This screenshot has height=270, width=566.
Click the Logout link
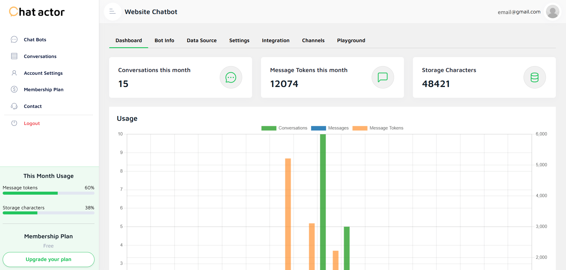coord(32,123)
